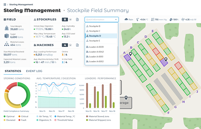
Task: Select Stockpile E from the list
Action: (x=101, y=41)
